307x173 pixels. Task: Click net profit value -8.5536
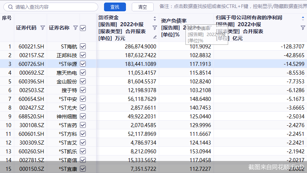point(295,72)
